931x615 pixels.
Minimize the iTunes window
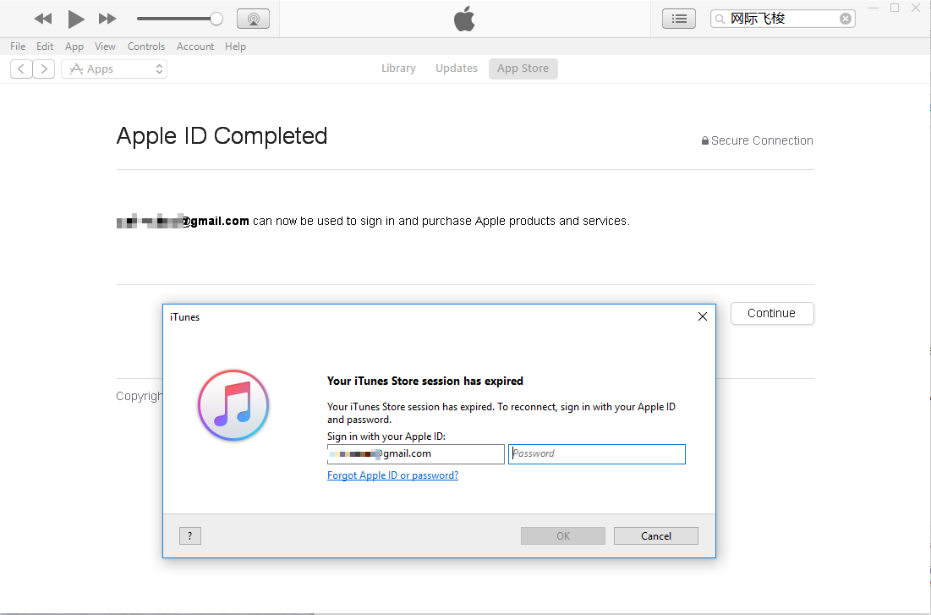(x=873, y=8)
